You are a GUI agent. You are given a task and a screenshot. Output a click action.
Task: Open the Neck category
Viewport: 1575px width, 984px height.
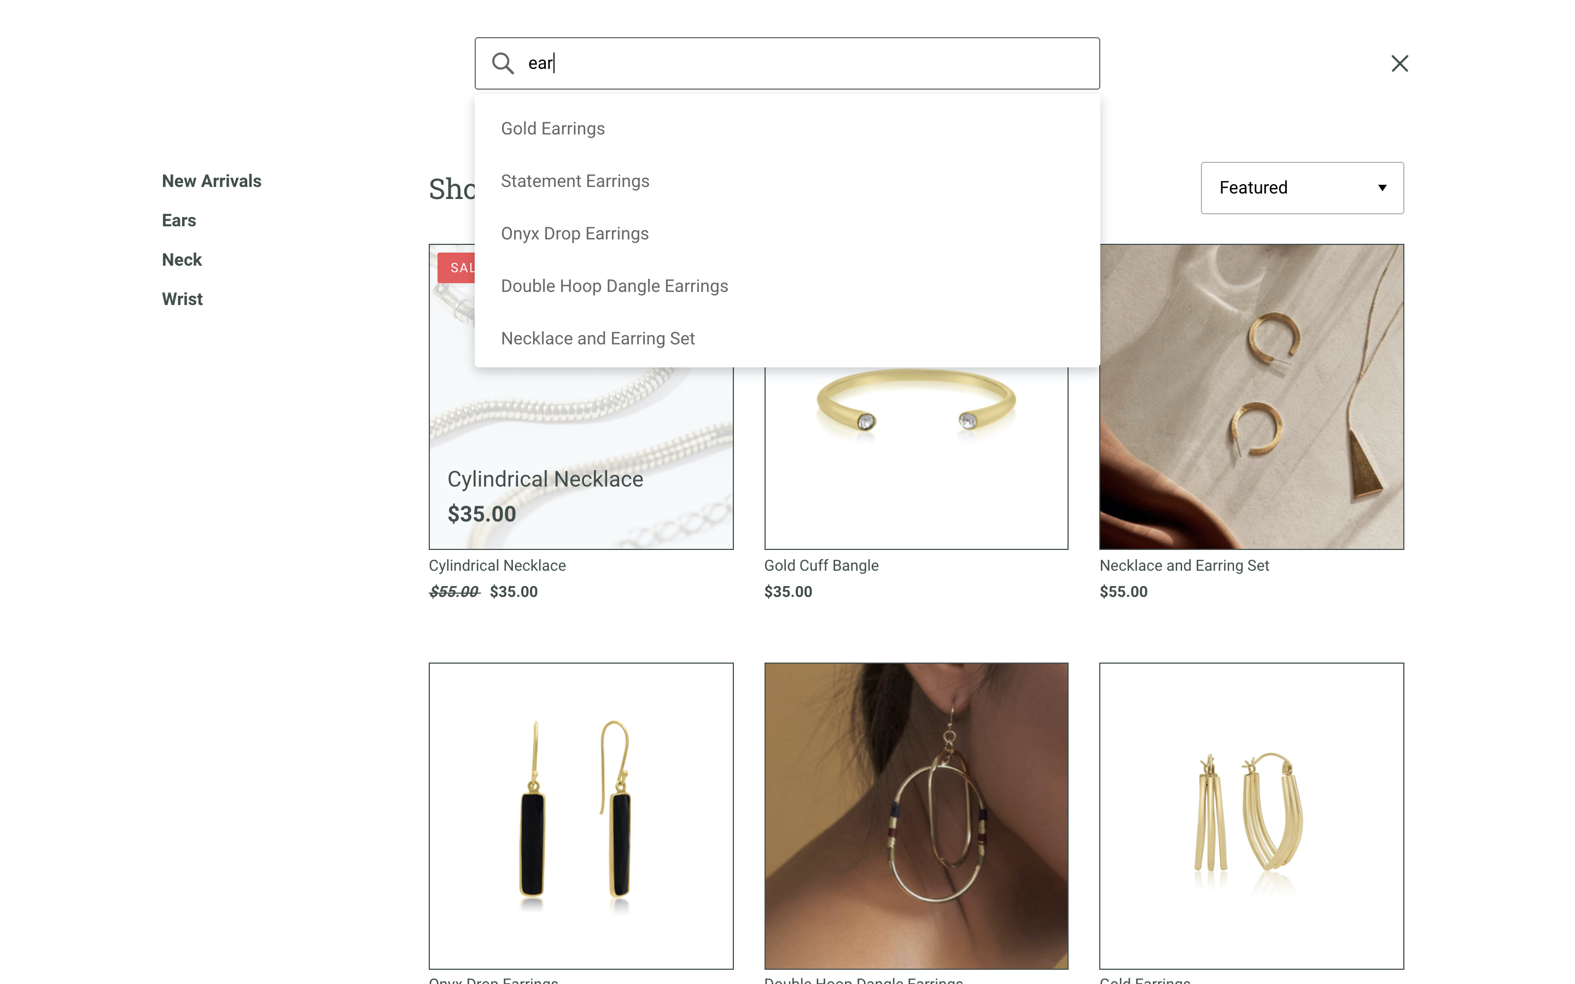pos(182,259)
